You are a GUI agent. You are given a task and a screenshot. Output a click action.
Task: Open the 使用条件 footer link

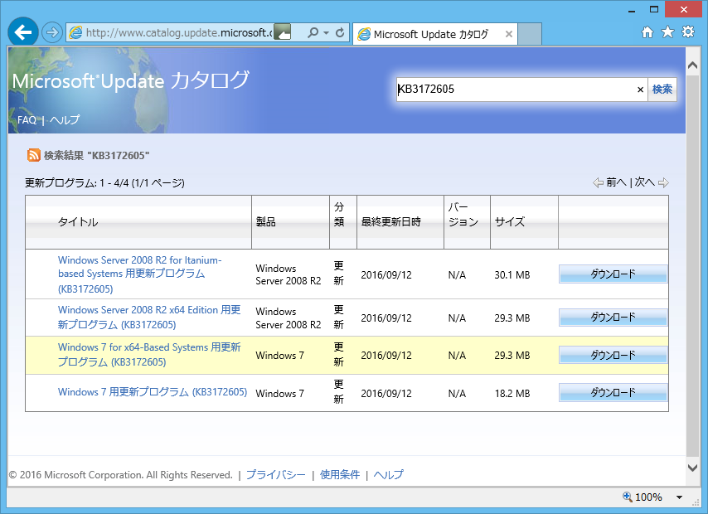340,475
